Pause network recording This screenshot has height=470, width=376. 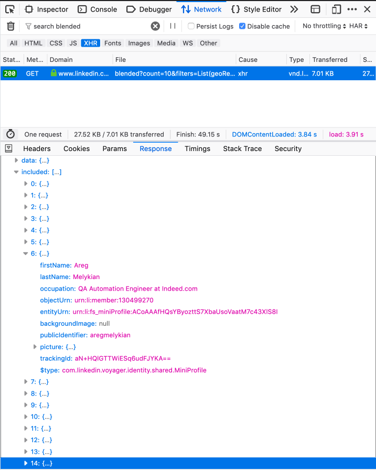pyautogui.click(x=173, y=26)
